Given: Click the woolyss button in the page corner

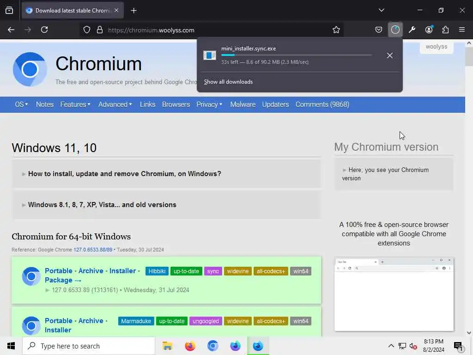Looking at the screenshot, I should coord(437,47).
